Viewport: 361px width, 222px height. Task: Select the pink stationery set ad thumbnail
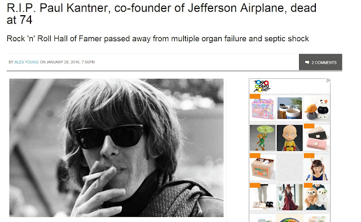pyautogui.click(x=263, y=108)
